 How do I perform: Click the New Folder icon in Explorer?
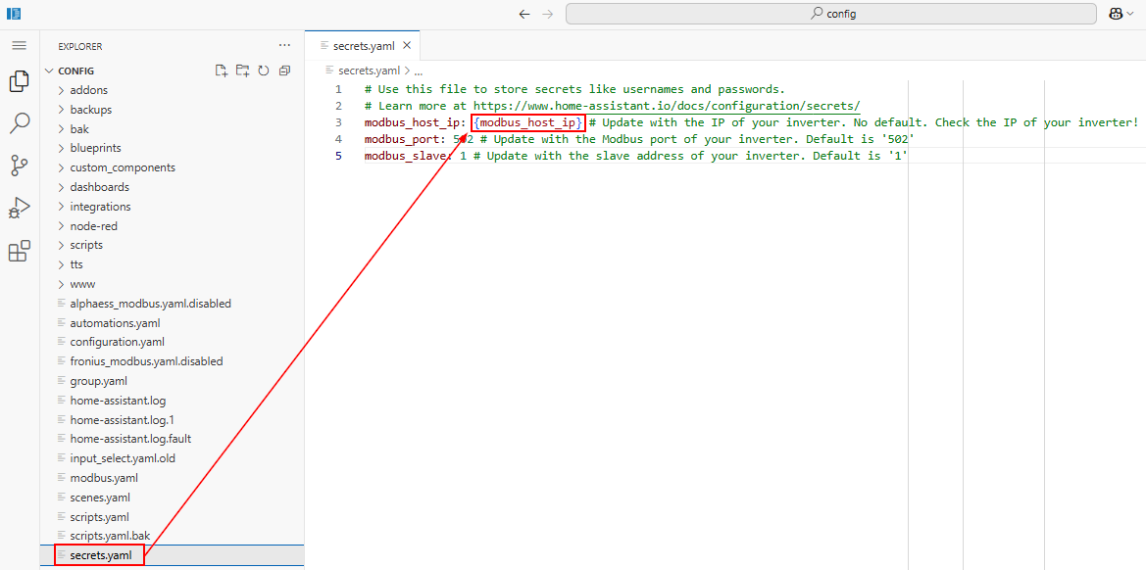242,71
